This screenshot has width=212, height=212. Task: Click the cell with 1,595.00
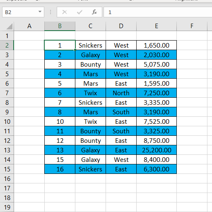[157, 83]
